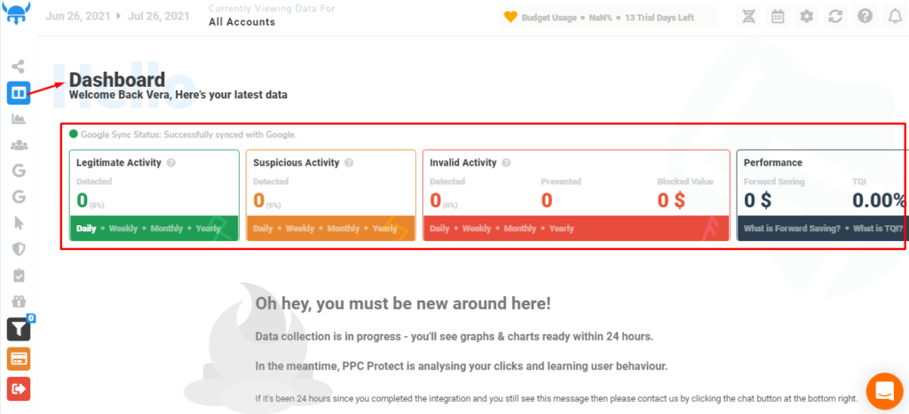Click the calendar icon in top bar
909x414 pixels.
[x=778, y=17]
